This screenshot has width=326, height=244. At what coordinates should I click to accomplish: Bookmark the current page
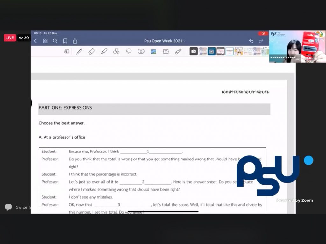65,41
